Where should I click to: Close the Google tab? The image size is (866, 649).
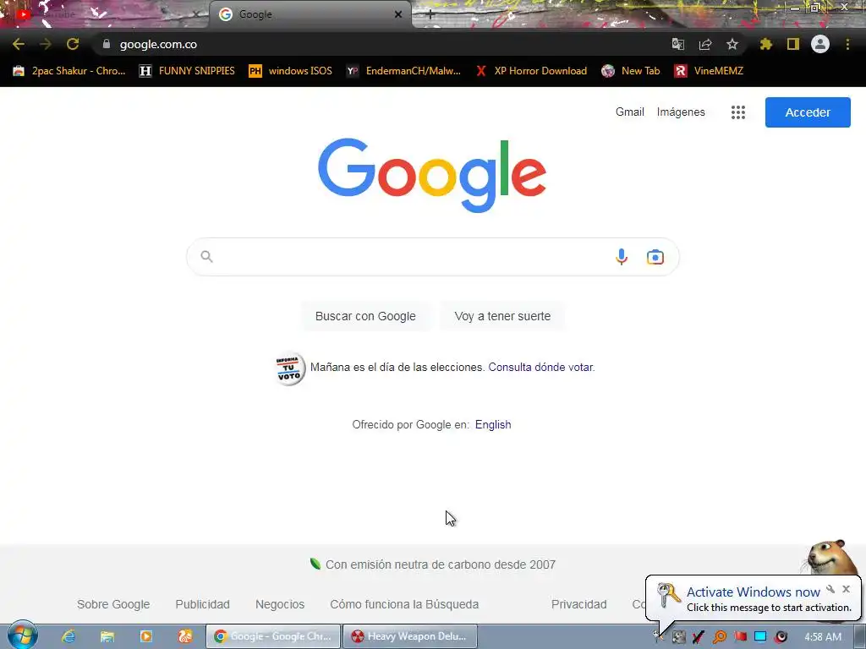398,14
